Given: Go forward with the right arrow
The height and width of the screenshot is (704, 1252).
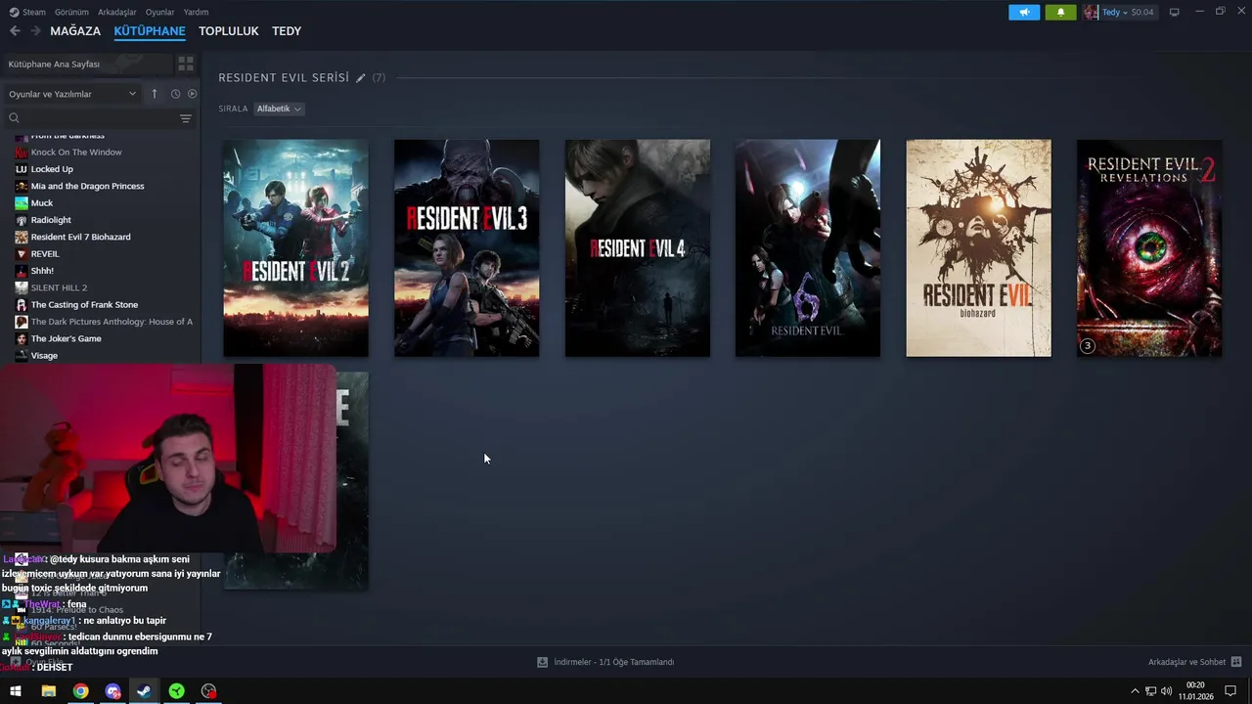Looking at the screenshot, I should 35,31.
